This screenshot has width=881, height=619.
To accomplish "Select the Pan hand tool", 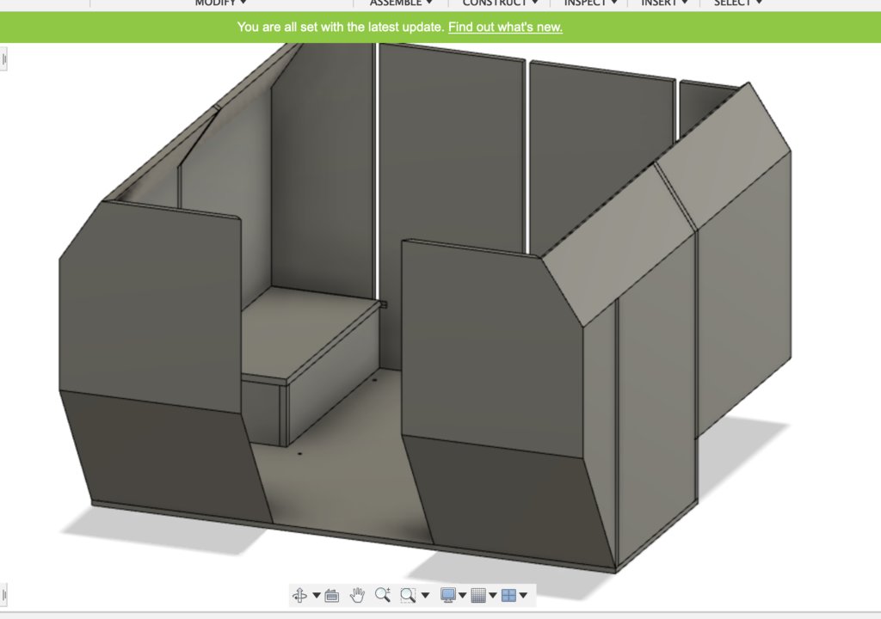I will (357, 595).
